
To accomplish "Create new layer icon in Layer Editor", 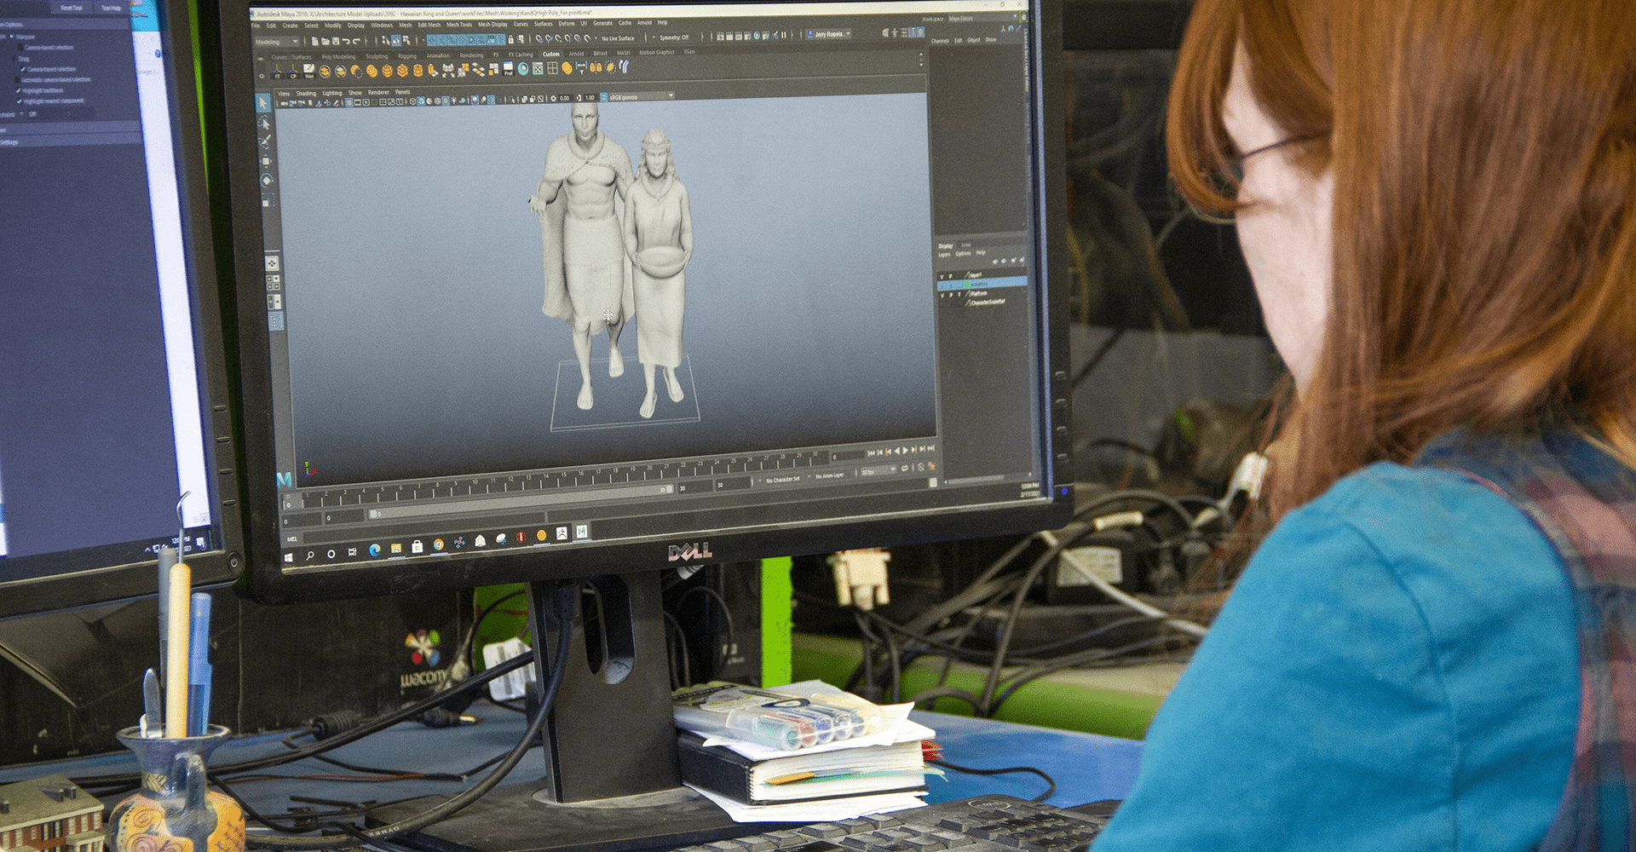I will pos(1013,260).
